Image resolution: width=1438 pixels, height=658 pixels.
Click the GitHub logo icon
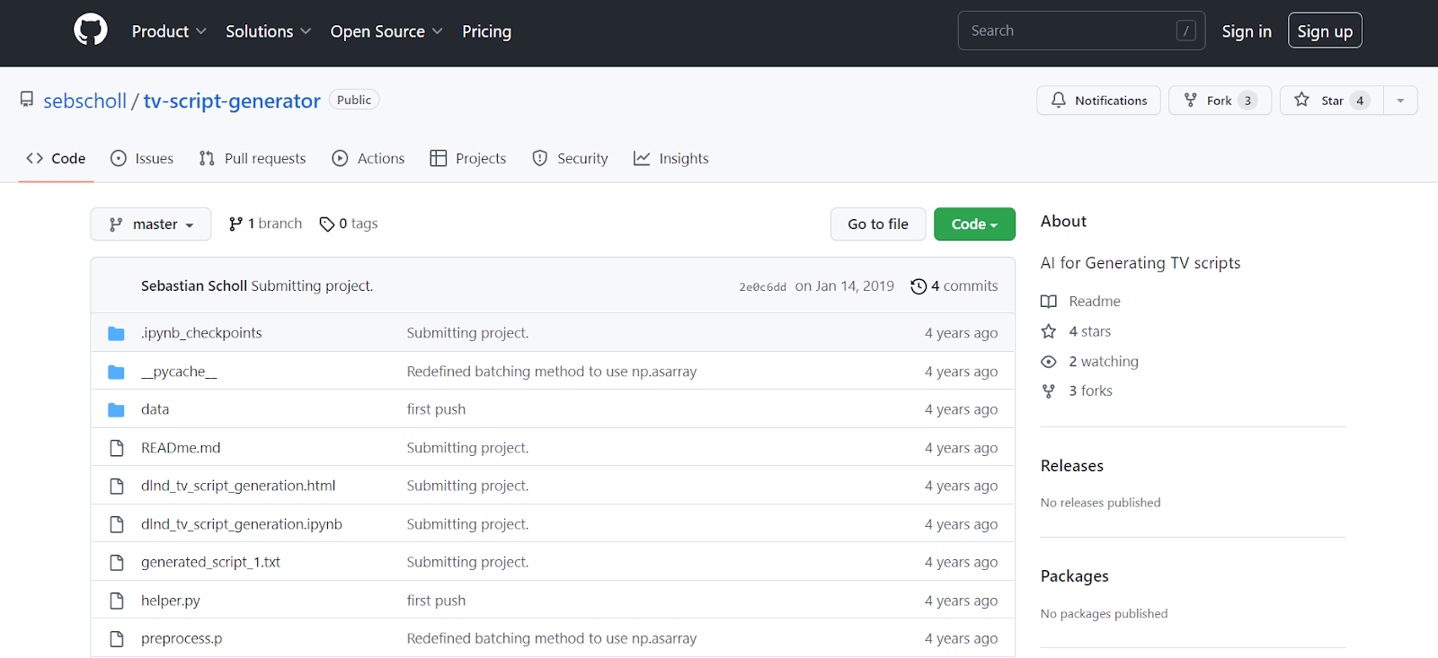coord(90,31)
